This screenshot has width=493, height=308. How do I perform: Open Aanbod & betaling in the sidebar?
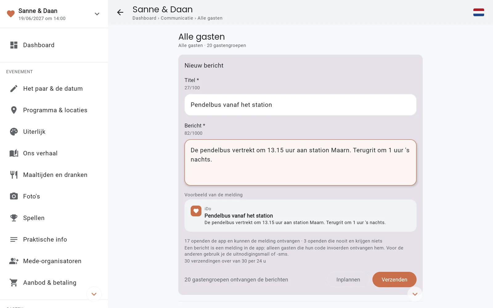pyautogui.click(x=54, y=283)
